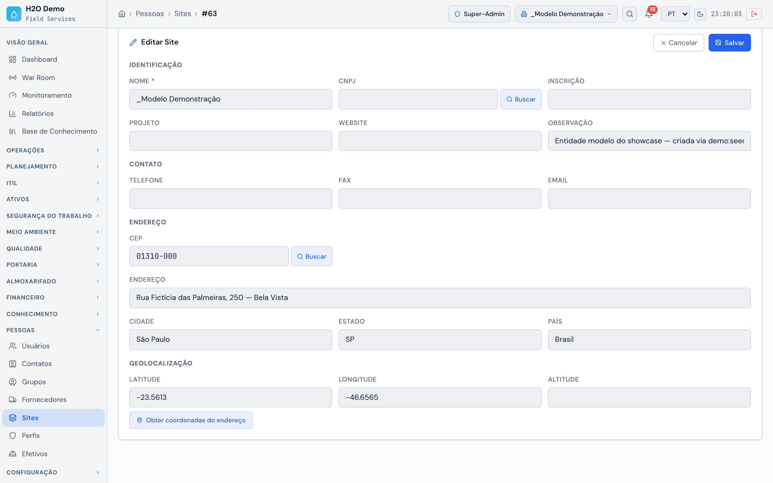Click the home icon in breadcrumb
This screenshot has width=773, height=483.
click(122, 14)
